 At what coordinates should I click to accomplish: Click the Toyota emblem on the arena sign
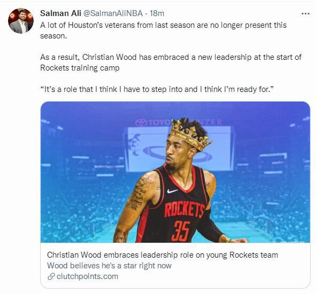point(141,122)
